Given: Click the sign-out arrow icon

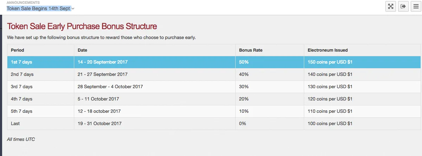Looking at the screenshot, I should coord(403,6).
